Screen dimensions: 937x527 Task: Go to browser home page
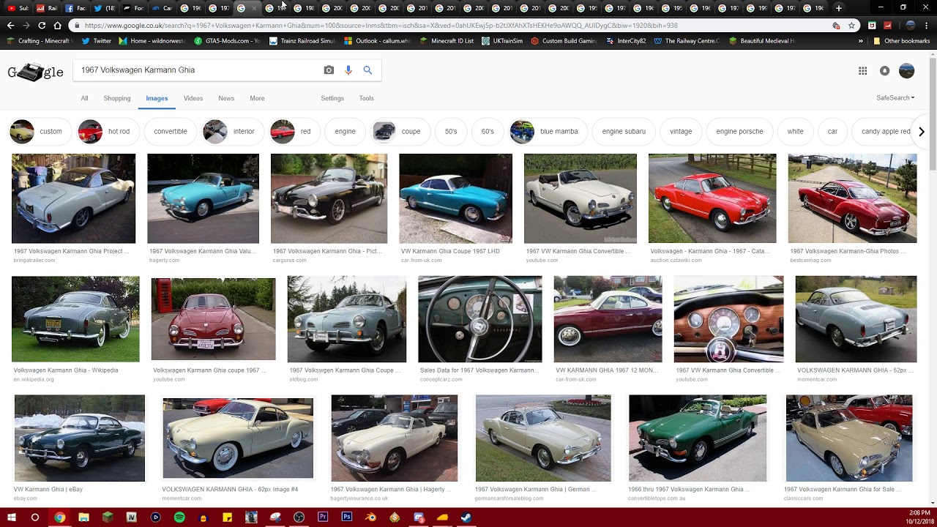pyautogui.click(x=58, y=25)
